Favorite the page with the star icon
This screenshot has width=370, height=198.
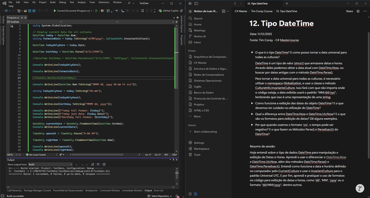(358, 11)
